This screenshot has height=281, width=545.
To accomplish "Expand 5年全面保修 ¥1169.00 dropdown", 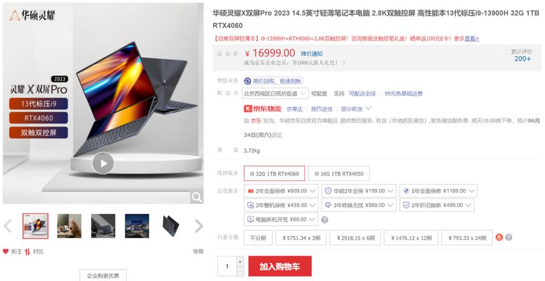I will (x=438, y=191).
